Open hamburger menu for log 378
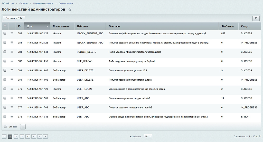Image resolution: width=263 pixels, height=142 pixels. (12, 98)
